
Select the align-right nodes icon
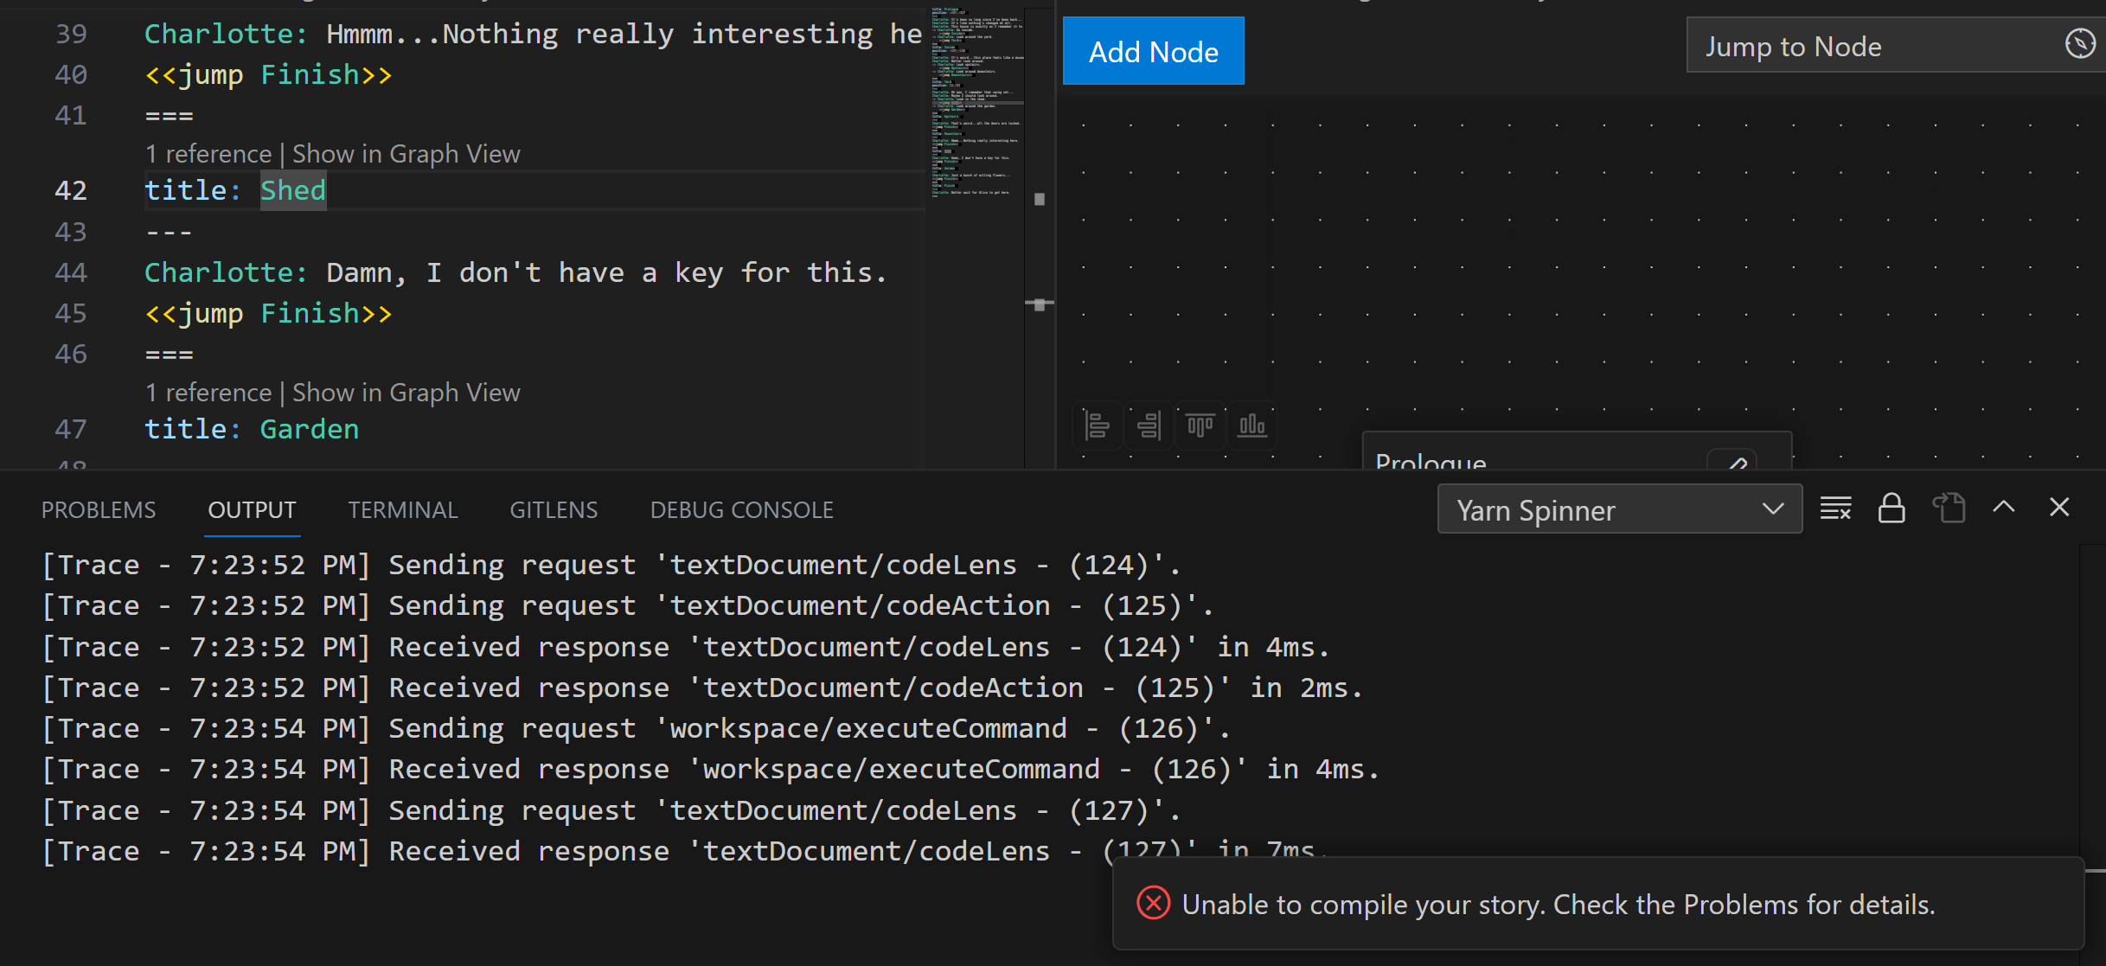(1149, 425)
